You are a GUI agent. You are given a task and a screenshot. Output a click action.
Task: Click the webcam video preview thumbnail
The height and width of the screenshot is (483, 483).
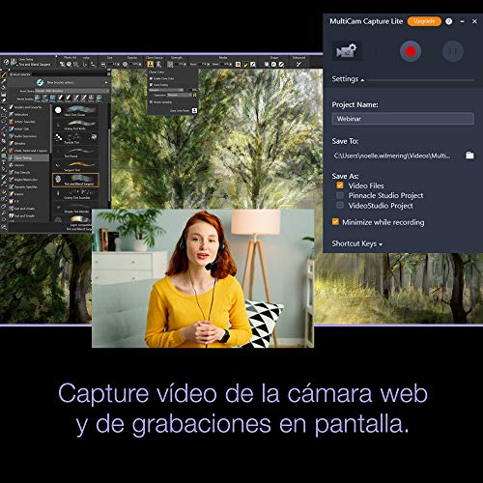[x=203, y=278]
